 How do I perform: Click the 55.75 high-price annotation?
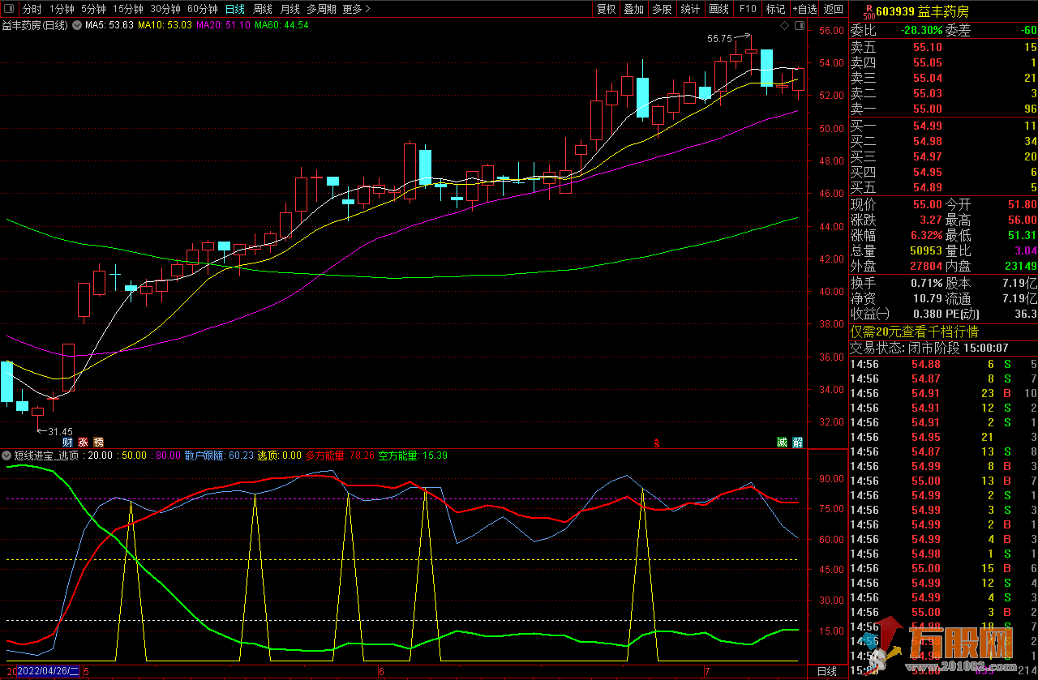click(719, 38)
